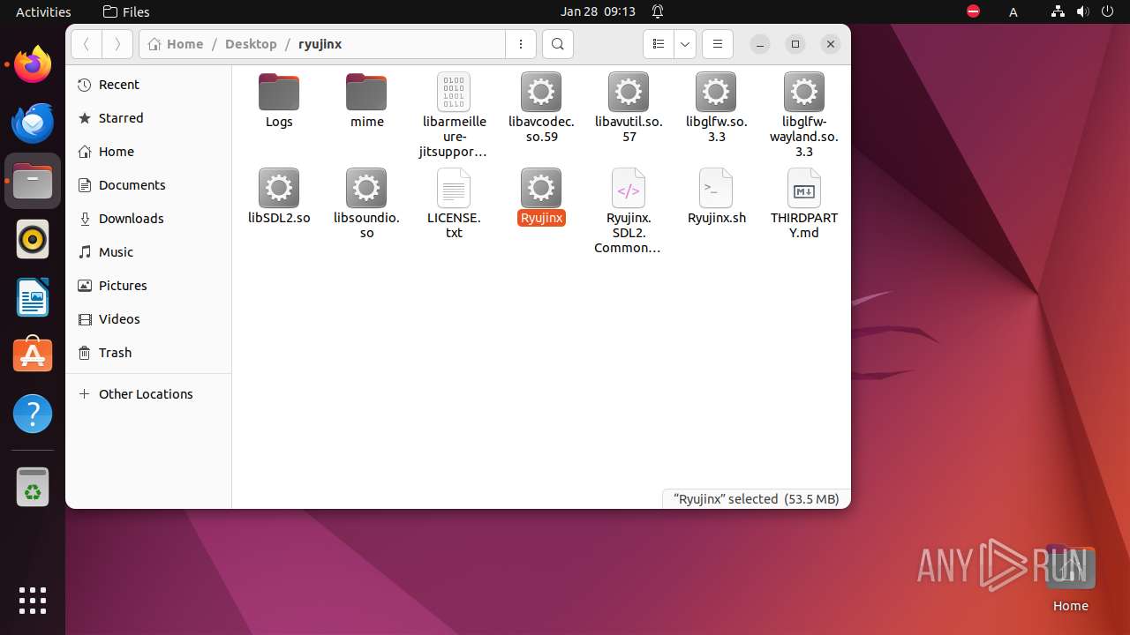
Task: Open Starred in the sidebar
Action: tap(148, 118)
